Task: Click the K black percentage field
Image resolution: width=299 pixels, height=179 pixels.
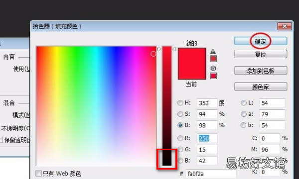Action: pyautogui.click(x=270, y=172)
